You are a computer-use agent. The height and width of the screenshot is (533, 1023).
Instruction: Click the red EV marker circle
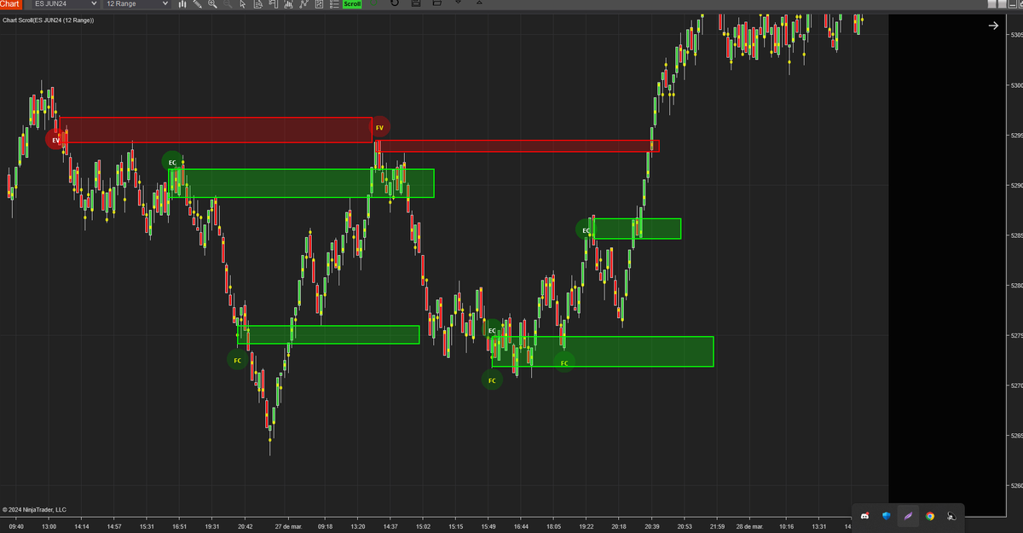(56, 139)
